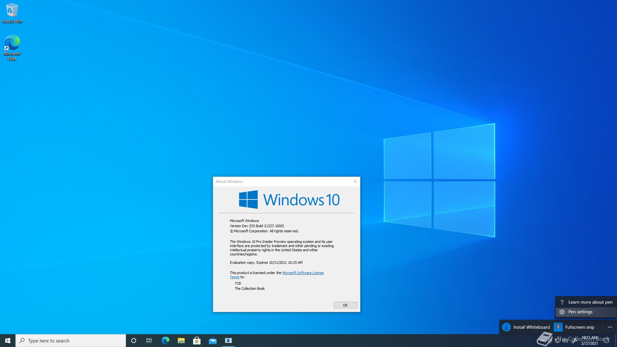Choose Learn more about pen
This screenshot has height=347, width=617.
pos(586,302)
